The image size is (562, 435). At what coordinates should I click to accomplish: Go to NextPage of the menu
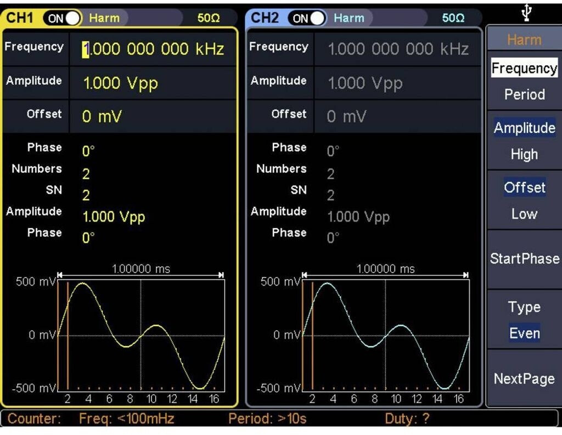coord(524,378)
